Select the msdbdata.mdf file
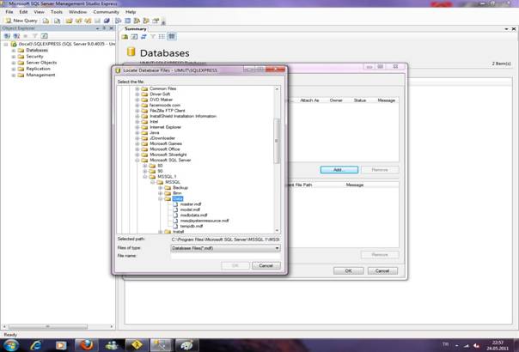 pos(193,215)
